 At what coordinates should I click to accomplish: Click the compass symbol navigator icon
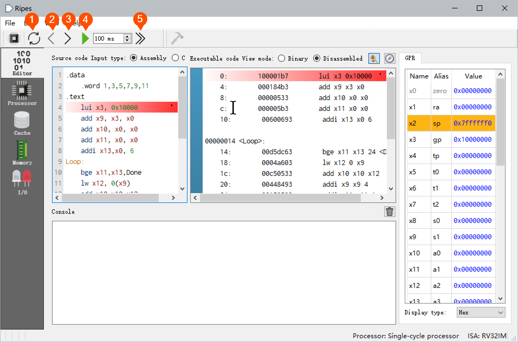click(390, 58)
